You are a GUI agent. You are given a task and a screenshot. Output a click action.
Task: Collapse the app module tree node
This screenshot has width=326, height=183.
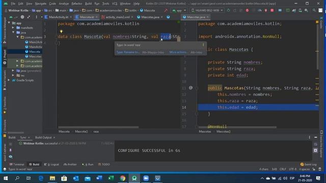click(x=9, y=23)
